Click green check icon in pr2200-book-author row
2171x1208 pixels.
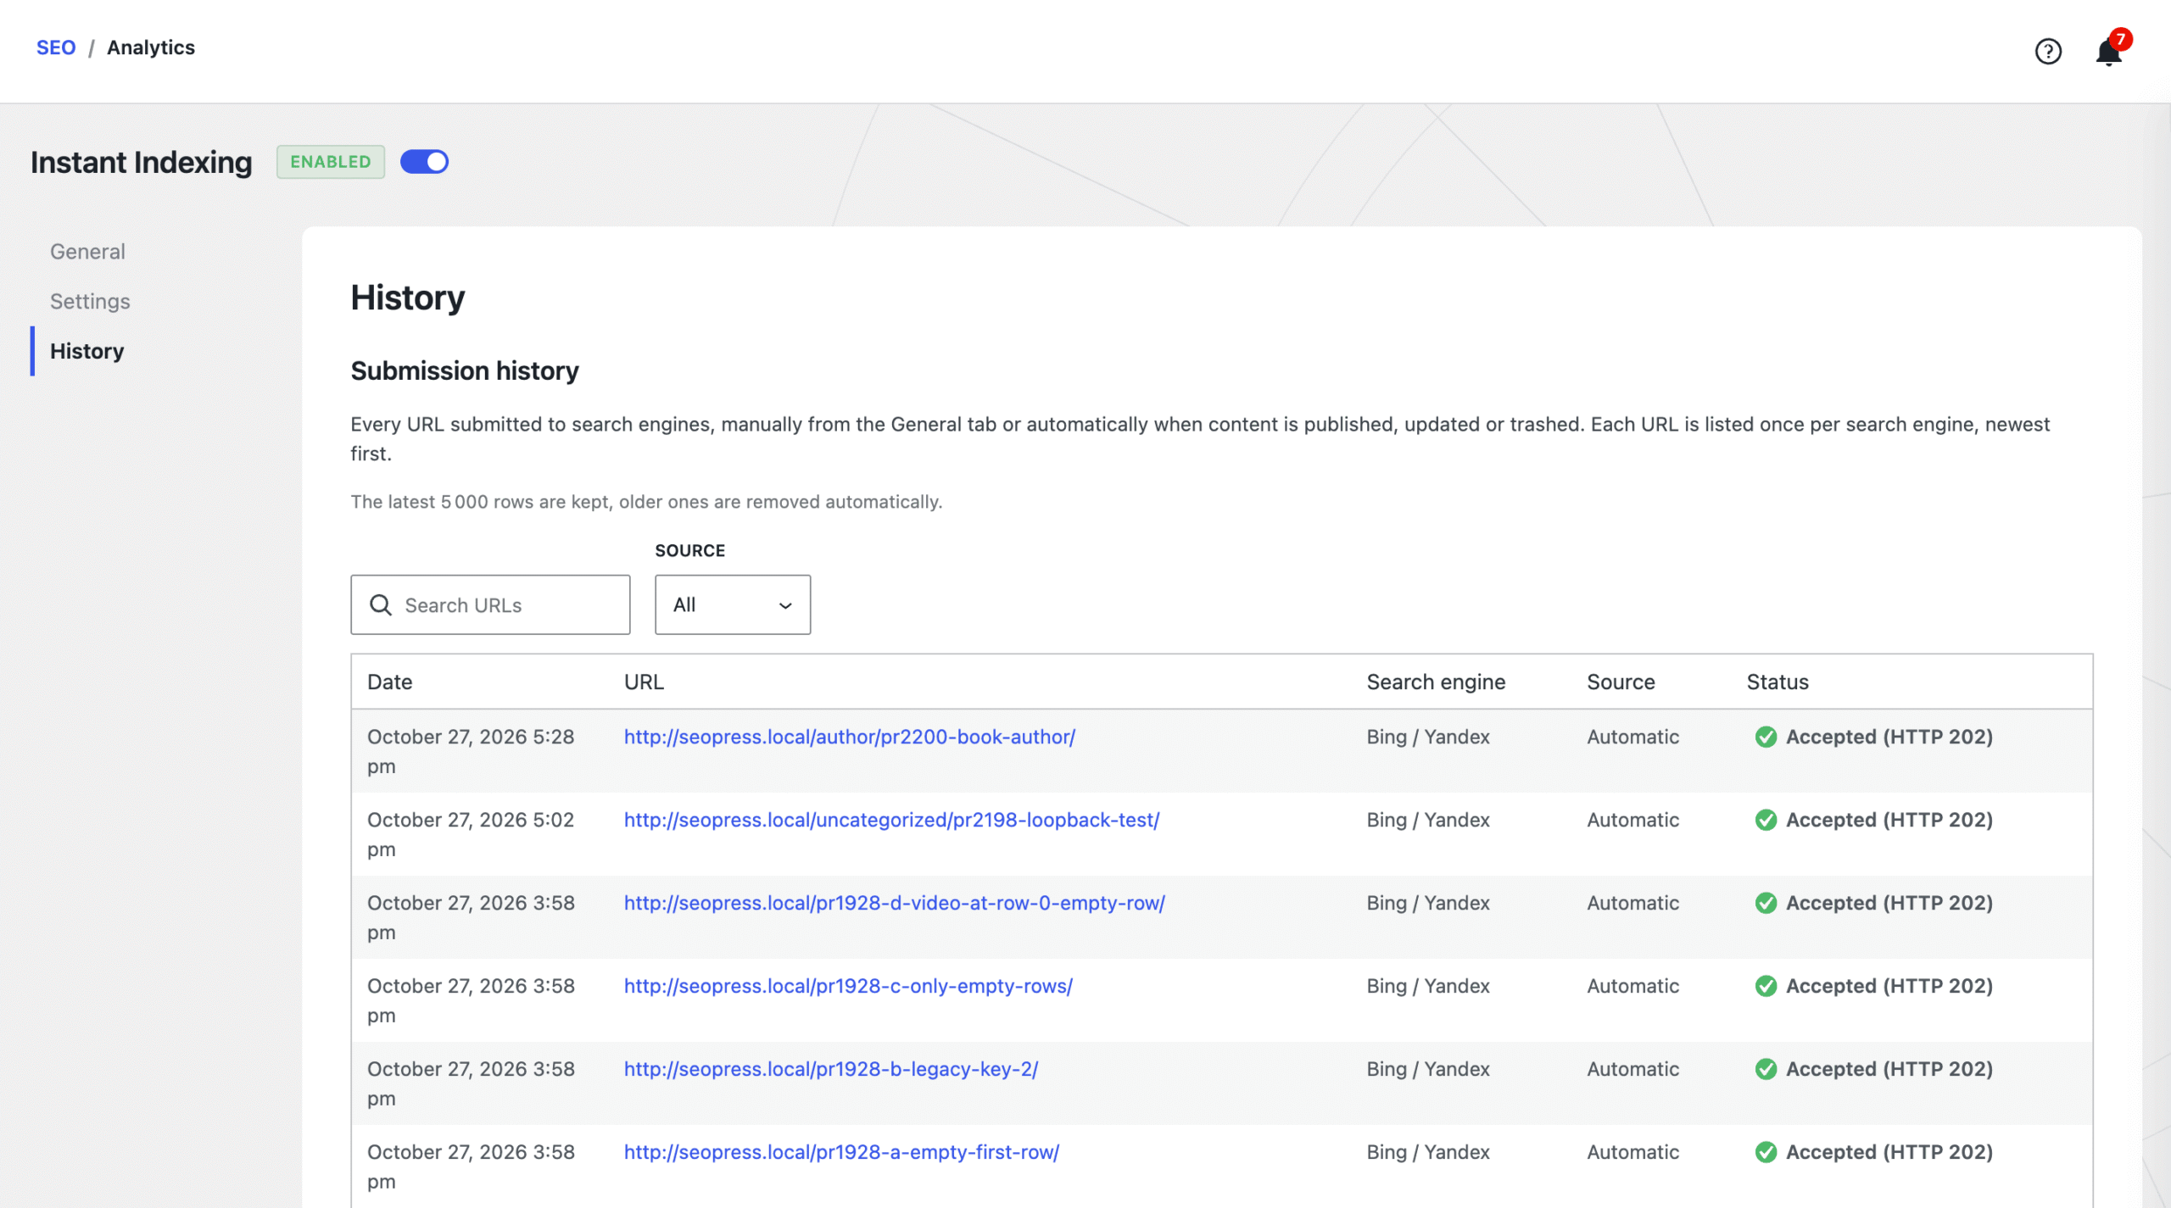tap(1766, 737)
